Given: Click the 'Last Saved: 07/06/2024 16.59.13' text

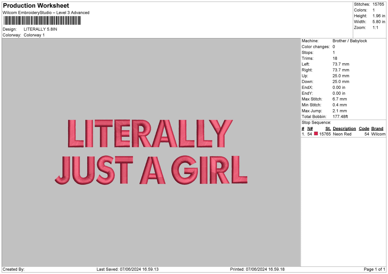Looking at the screenshot, I should click(x=128, y=269).
